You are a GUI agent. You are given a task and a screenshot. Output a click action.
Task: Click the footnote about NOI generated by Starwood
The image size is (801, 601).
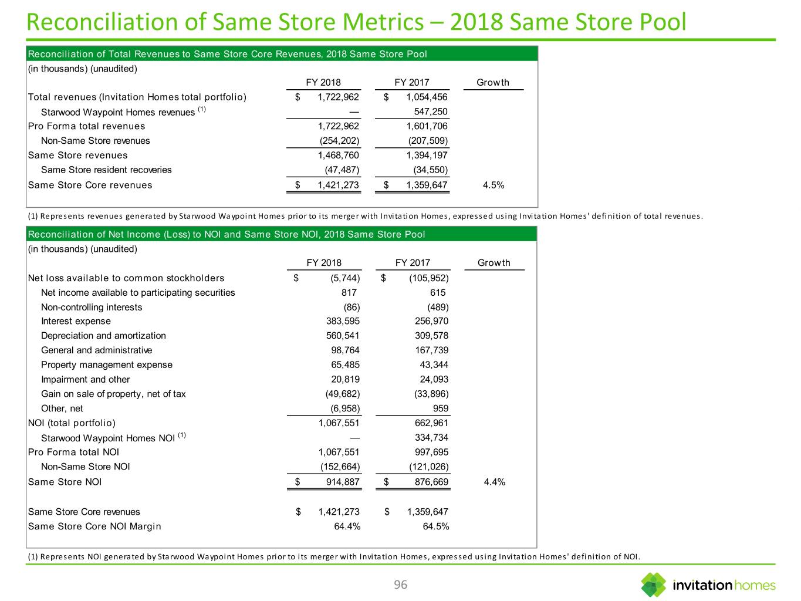334,556
